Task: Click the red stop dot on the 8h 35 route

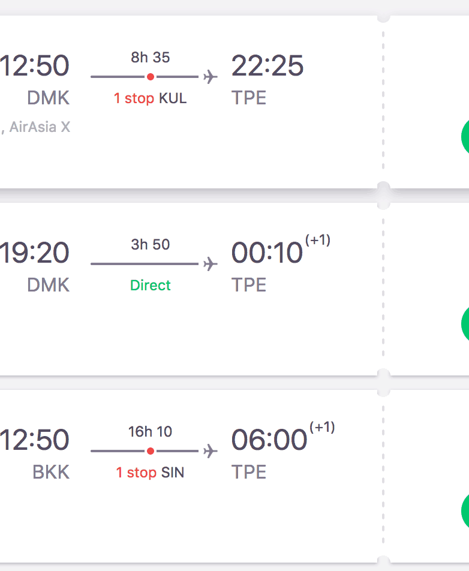Action: point(151,77)
